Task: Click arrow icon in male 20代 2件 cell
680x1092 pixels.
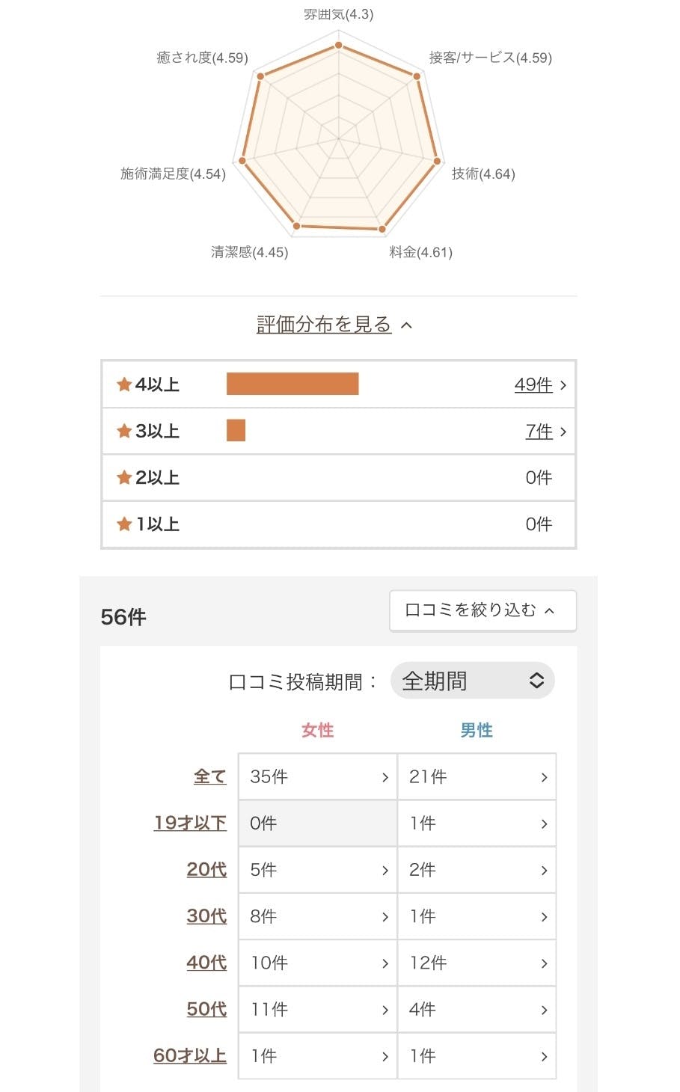Action: pos(544,871)
